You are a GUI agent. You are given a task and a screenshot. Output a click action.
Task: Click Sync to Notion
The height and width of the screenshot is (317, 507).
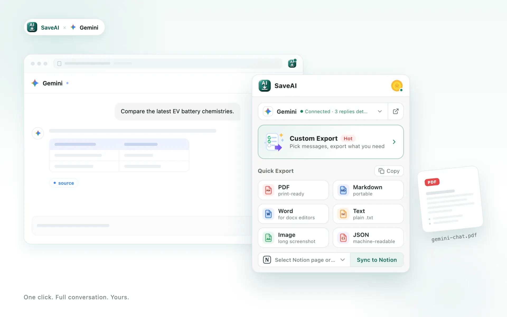377,260
